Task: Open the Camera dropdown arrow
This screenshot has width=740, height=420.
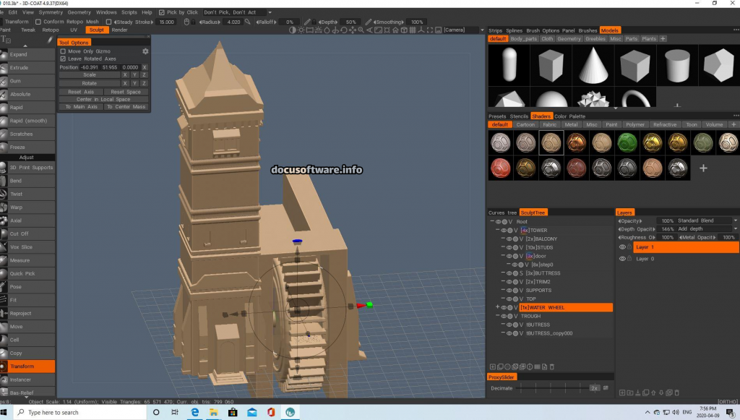Action: (x=482, y=30)
